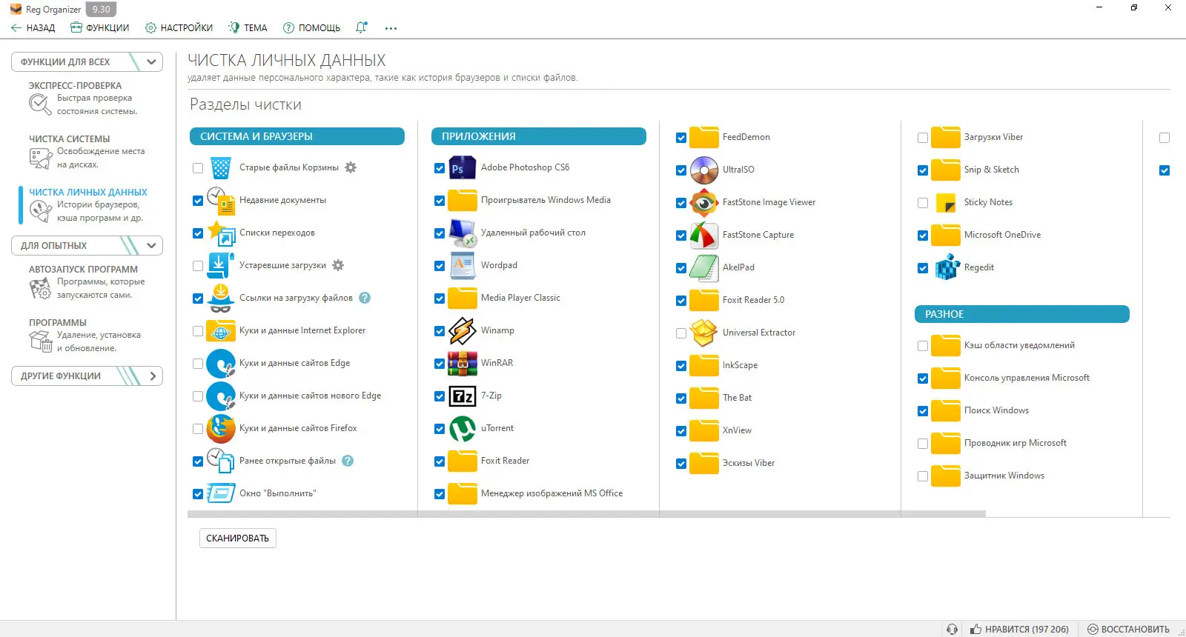Click the AkelPad notepad icon
This screenshot has width=1186, height=637.
coord(704,268)
